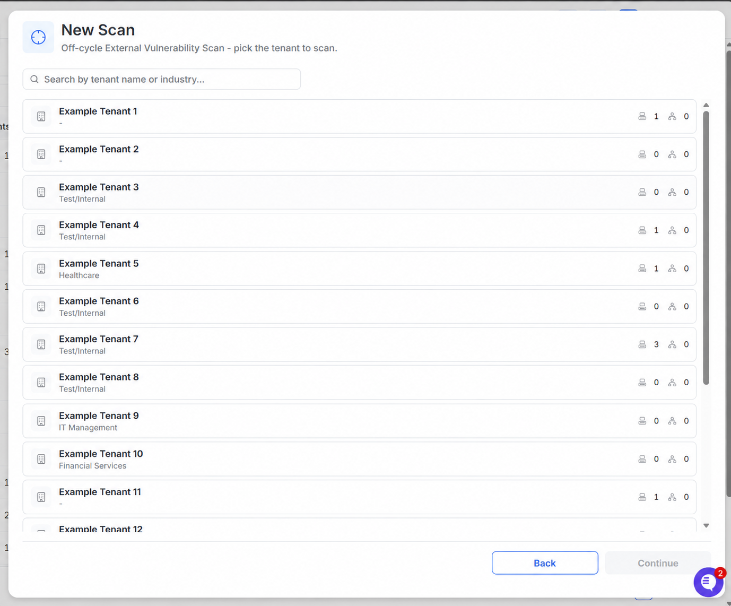
Task: Click building icon for Example Tenant 5
Action: (x=41, y=269)
